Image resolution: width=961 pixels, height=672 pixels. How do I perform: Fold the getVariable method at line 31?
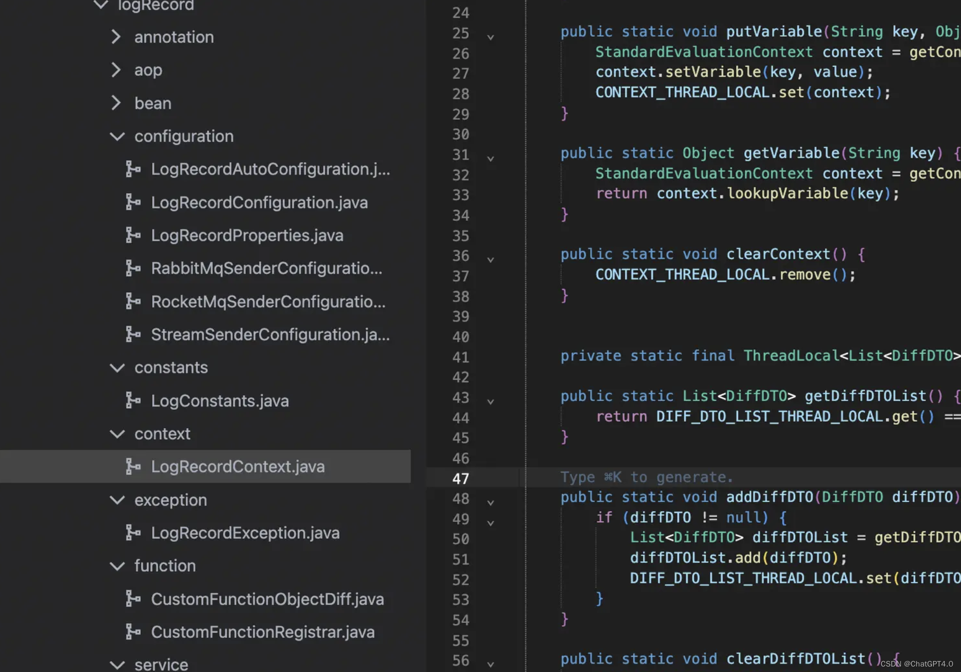point(490,159)
